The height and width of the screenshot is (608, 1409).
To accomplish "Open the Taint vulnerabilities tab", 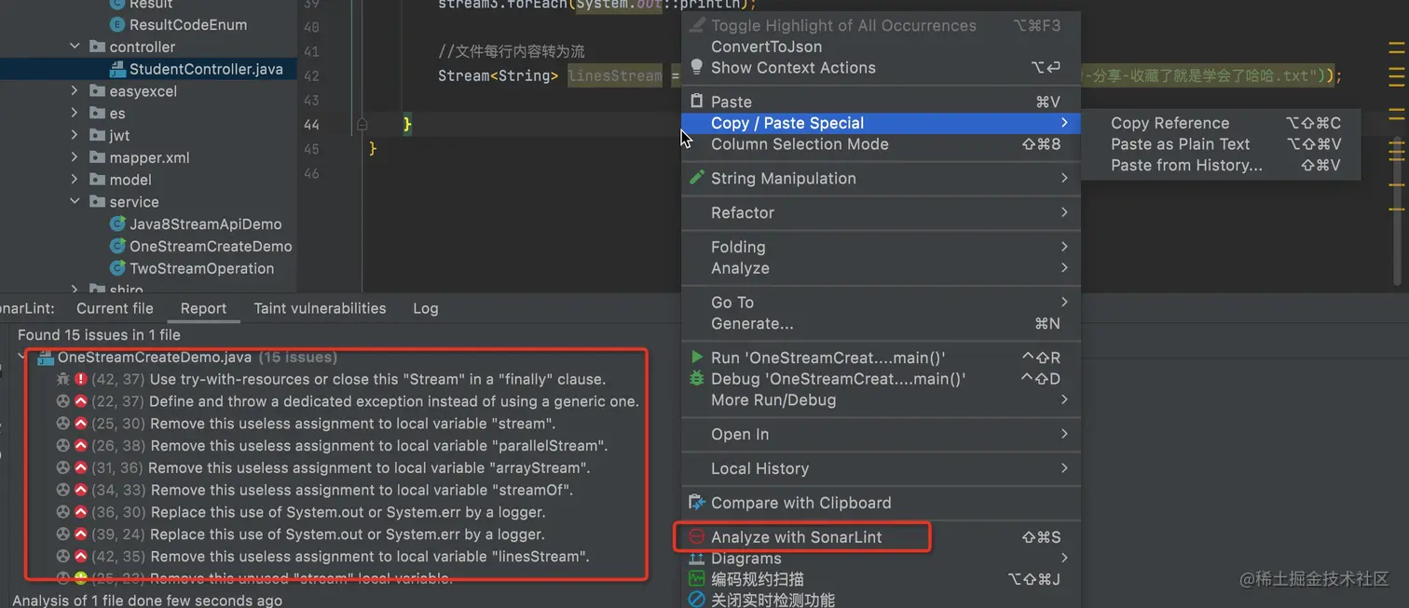I will coord(320,308).
